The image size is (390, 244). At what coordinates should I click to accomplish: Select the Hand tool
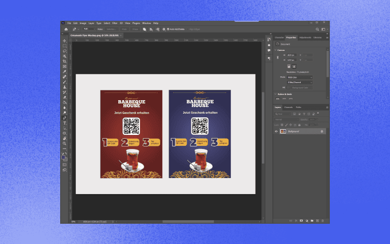pyautogui.click(x=65, y=139)
